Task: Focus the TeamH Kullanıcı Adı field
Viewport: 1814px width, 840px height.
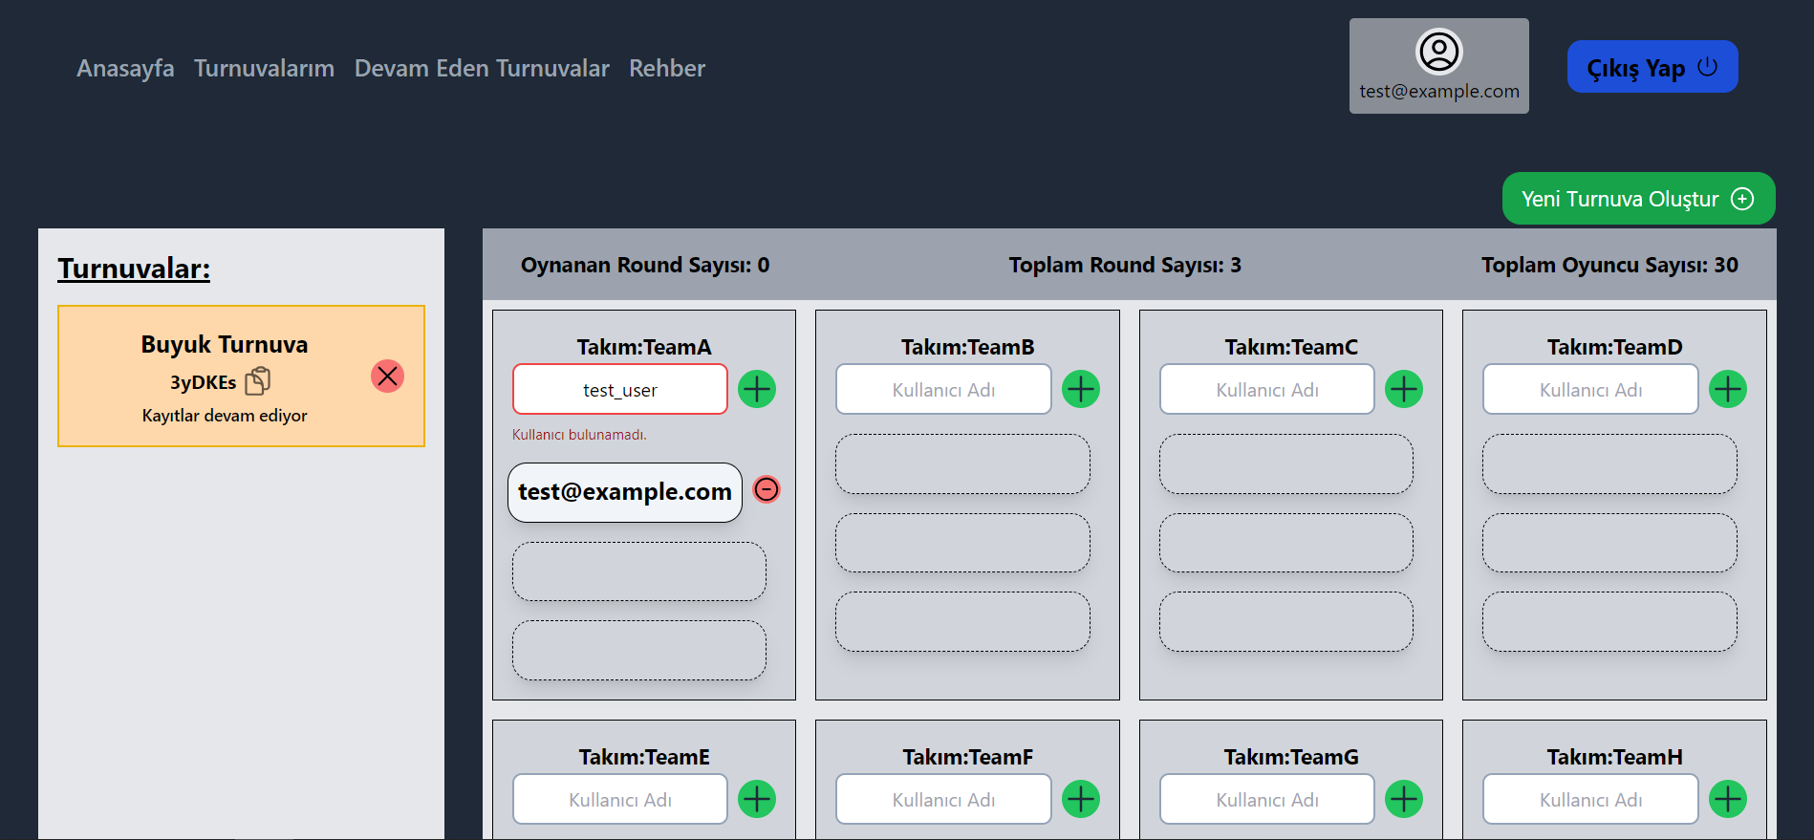Action: 1590,799
